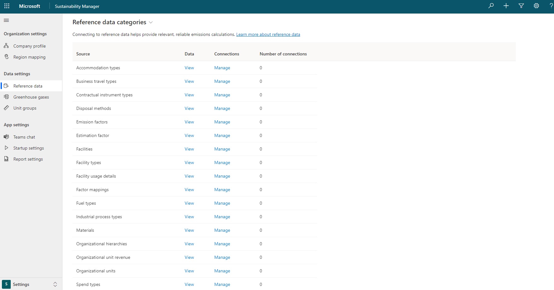Screen dimensions: 554x290
Task: Open Learn more about reference data
Action: tap(268, 34)
